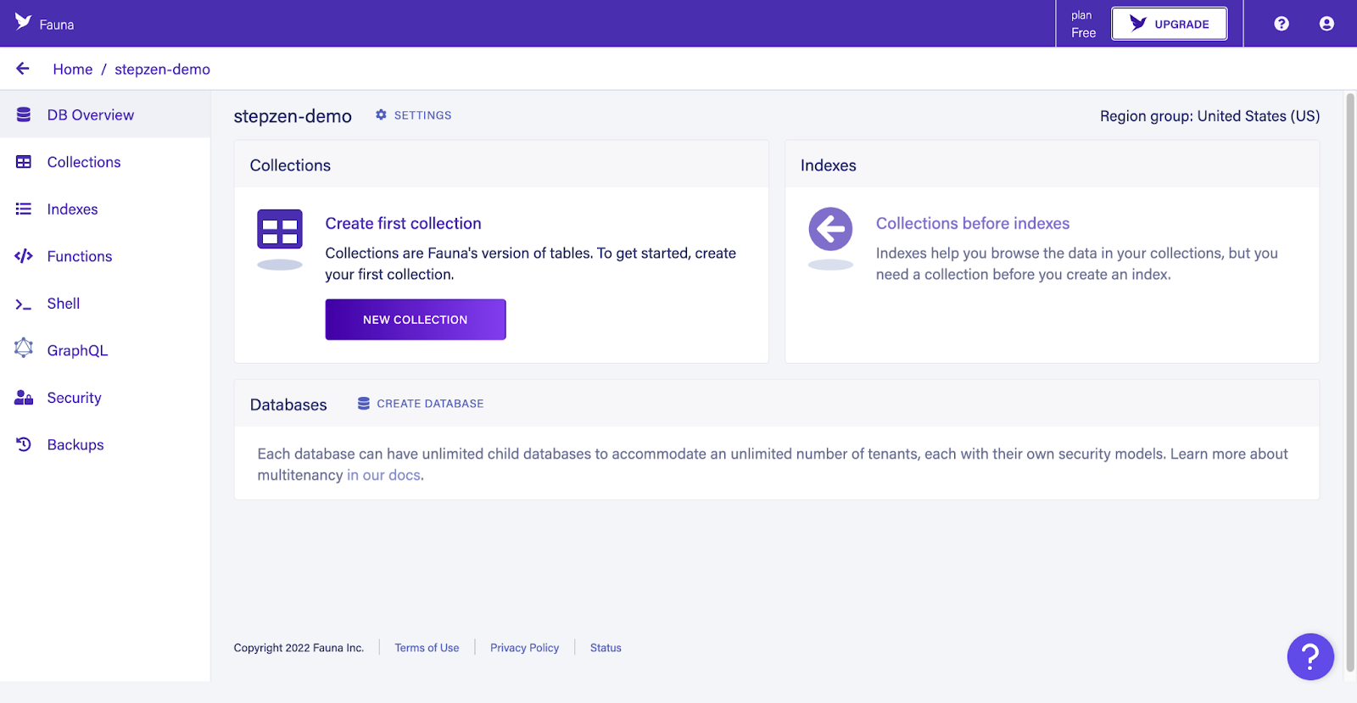The height and width of the screenshot is (703, 1357).
Task: Click the stepzen-demo breadcrumb
Action: (x=162, y=70)
